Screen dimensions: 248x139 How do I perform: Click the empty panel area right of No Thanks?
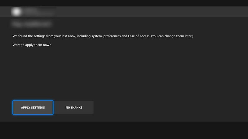tap(170, 107)
